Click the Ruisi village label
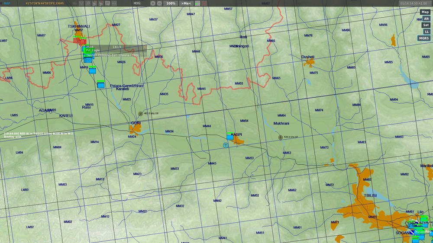The width and height of the screenshot is (433, 243). click(86, 107)
